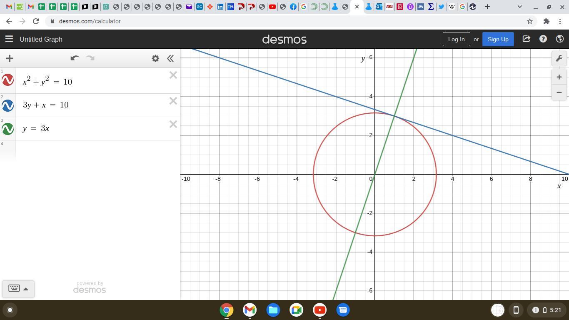The height and width of the screenshot is (320, 569).
Task: Hide the red circle equation graph
Action: click(8, 80)
